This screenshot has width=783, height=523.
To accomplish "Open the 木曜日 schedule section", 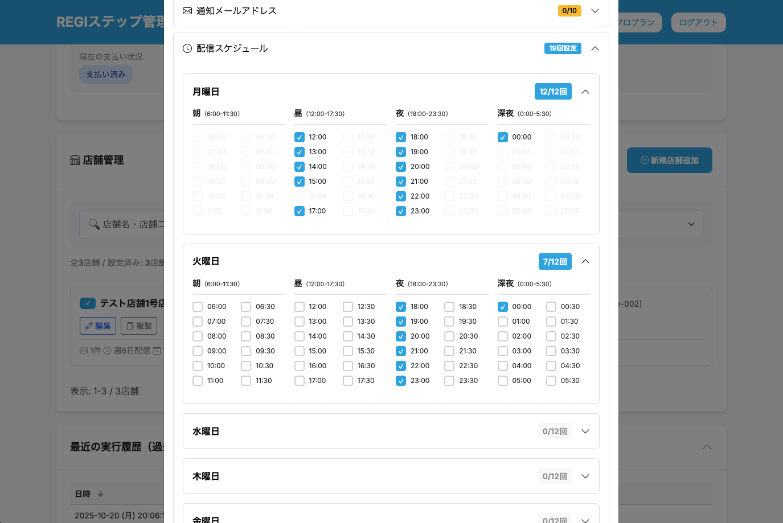I will (585, 476).
